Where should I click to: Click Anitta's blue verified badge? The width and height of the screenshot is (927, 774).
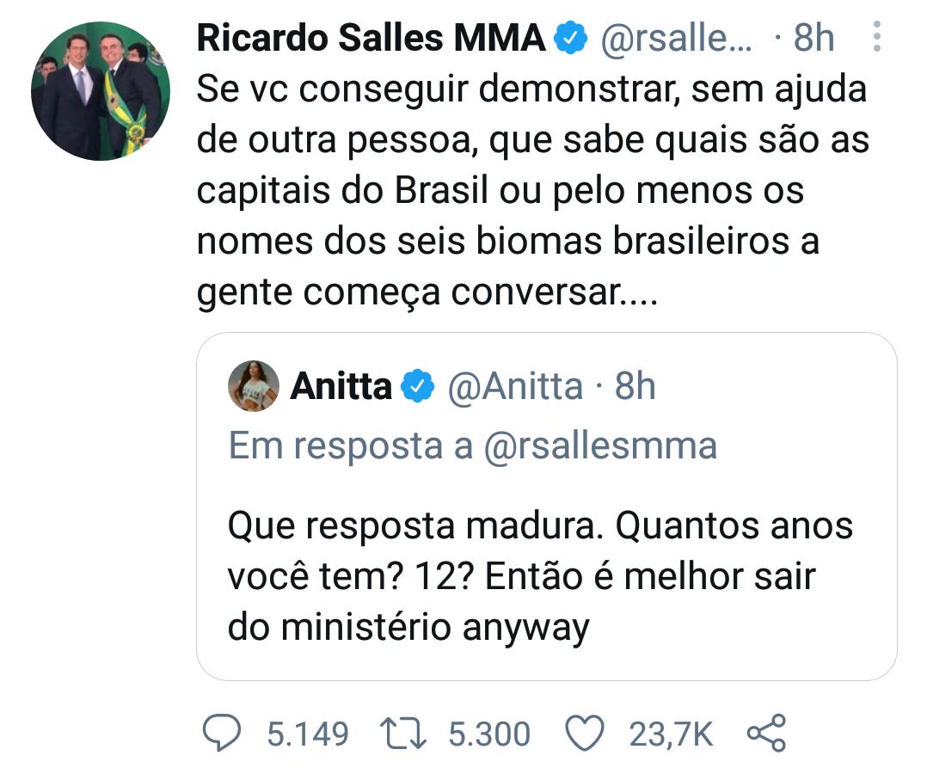[418, 386]
